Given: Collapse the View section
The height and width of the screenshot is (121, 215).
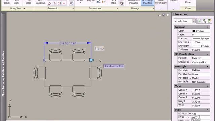Looking at the screenshot, I should coord(208,86).
